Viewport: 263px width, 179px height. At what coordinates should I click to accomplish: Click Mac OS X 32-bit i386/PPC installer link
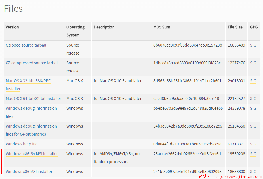[28, 81]
